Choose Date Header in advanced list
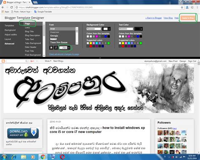The height and width of the screenshot is (160, 200). point(30,47)
